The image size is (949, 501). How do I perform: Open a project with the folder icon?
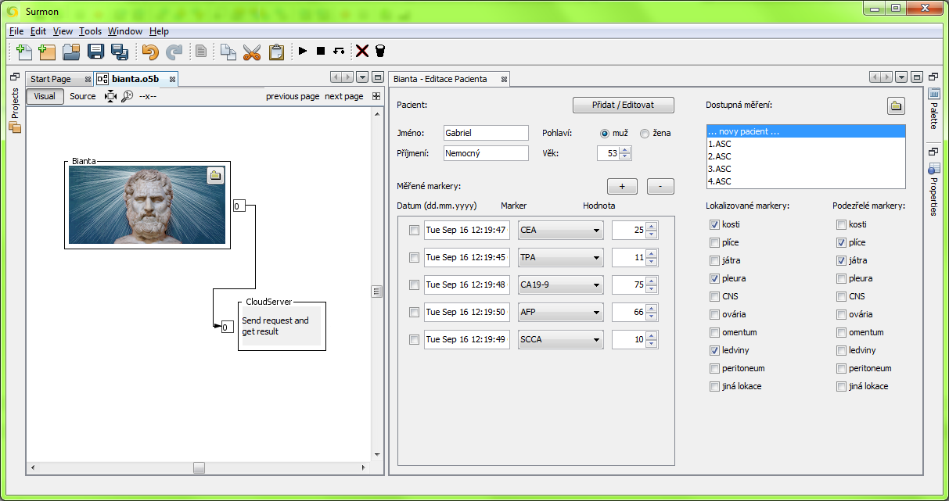click(71, 52)
